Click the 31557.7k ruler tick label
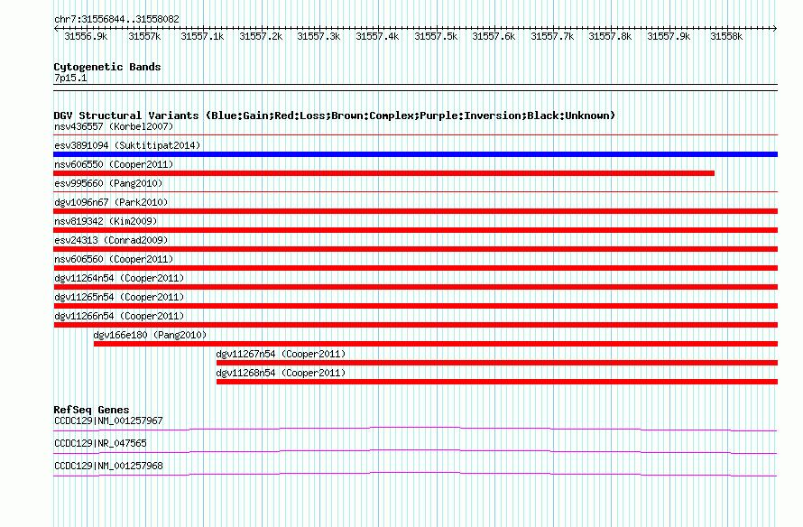The height and width of the screenshot is (527, 803). (552, 36)
